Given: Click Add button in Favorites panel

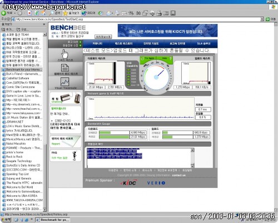Looking at the screenshot, I should (x=7, y=30).
